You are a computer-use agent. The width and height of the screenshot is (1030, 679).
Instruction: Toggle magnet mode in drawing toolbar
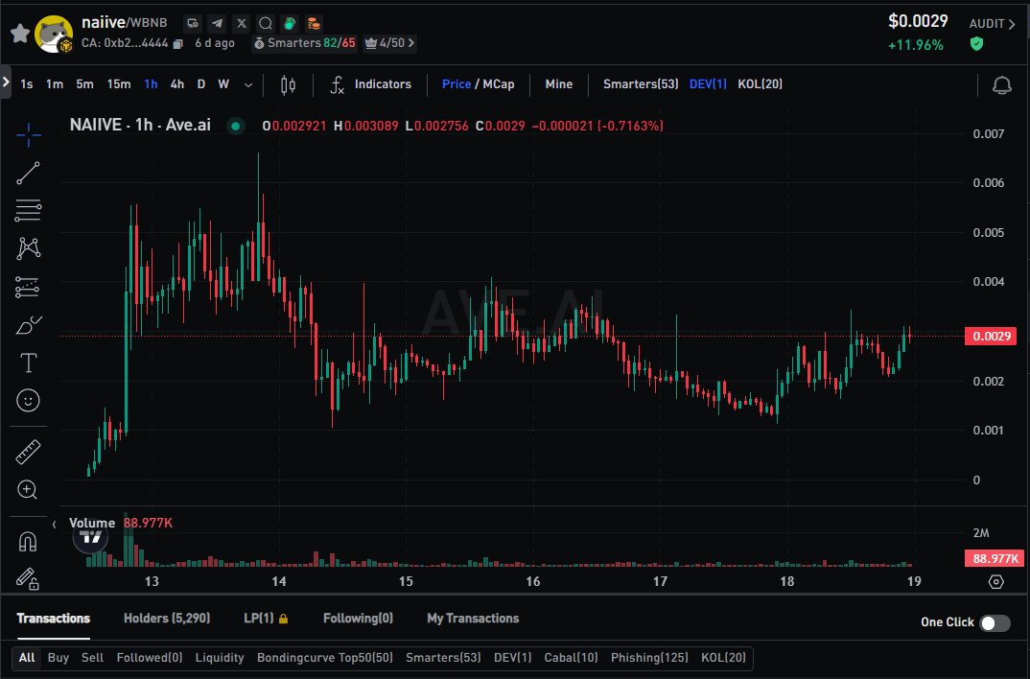click(28, 542)
